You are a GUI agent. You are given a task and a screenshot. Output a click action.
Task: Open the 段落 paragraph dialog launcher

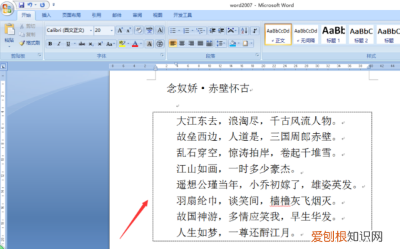click(257, 55)
